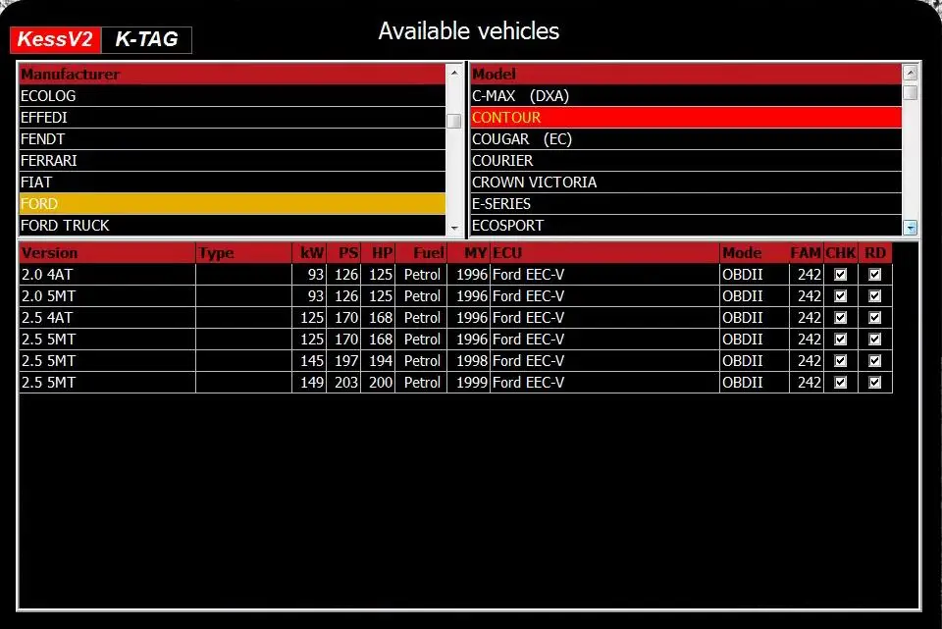
Task: Toggle CHK checkbox for 2.0 5MT row
Action: pos(841,296)
